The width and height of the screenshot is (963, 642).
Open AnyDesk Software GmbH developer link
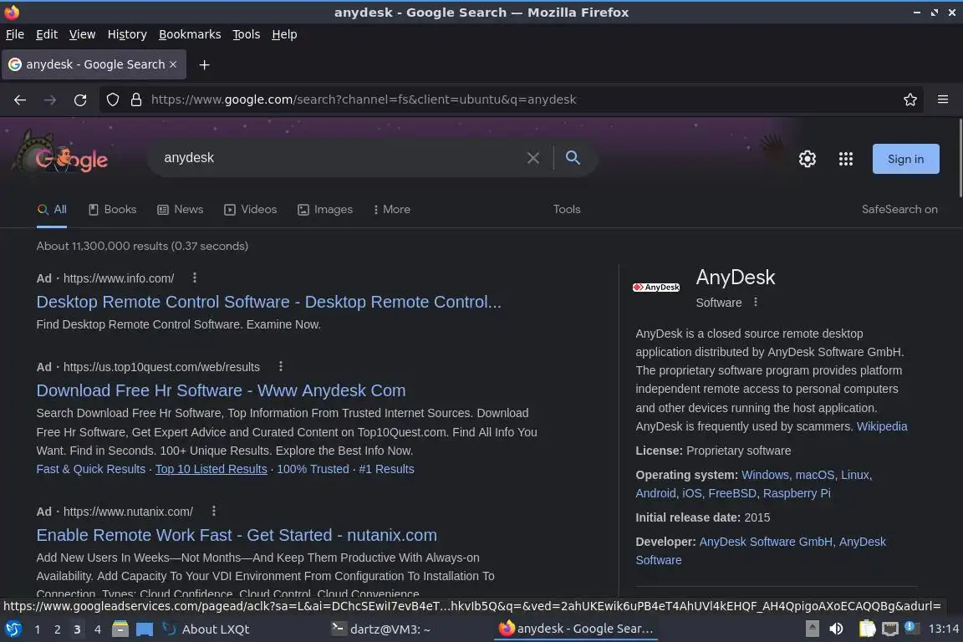tap(765, 542)
